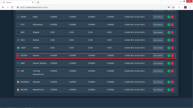Click the red withdraw icon for XLM
Screen dimensions: 193x108
172,40
